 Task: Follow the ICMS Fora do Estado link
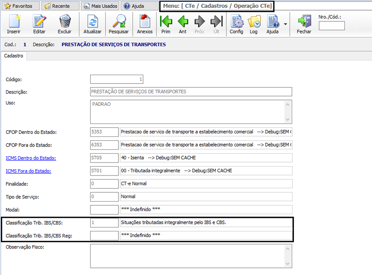(29, 171)
